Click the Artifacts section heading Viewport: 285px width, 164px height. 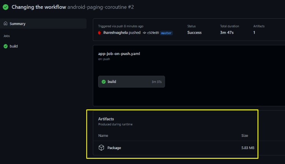(x=106, y=119)
